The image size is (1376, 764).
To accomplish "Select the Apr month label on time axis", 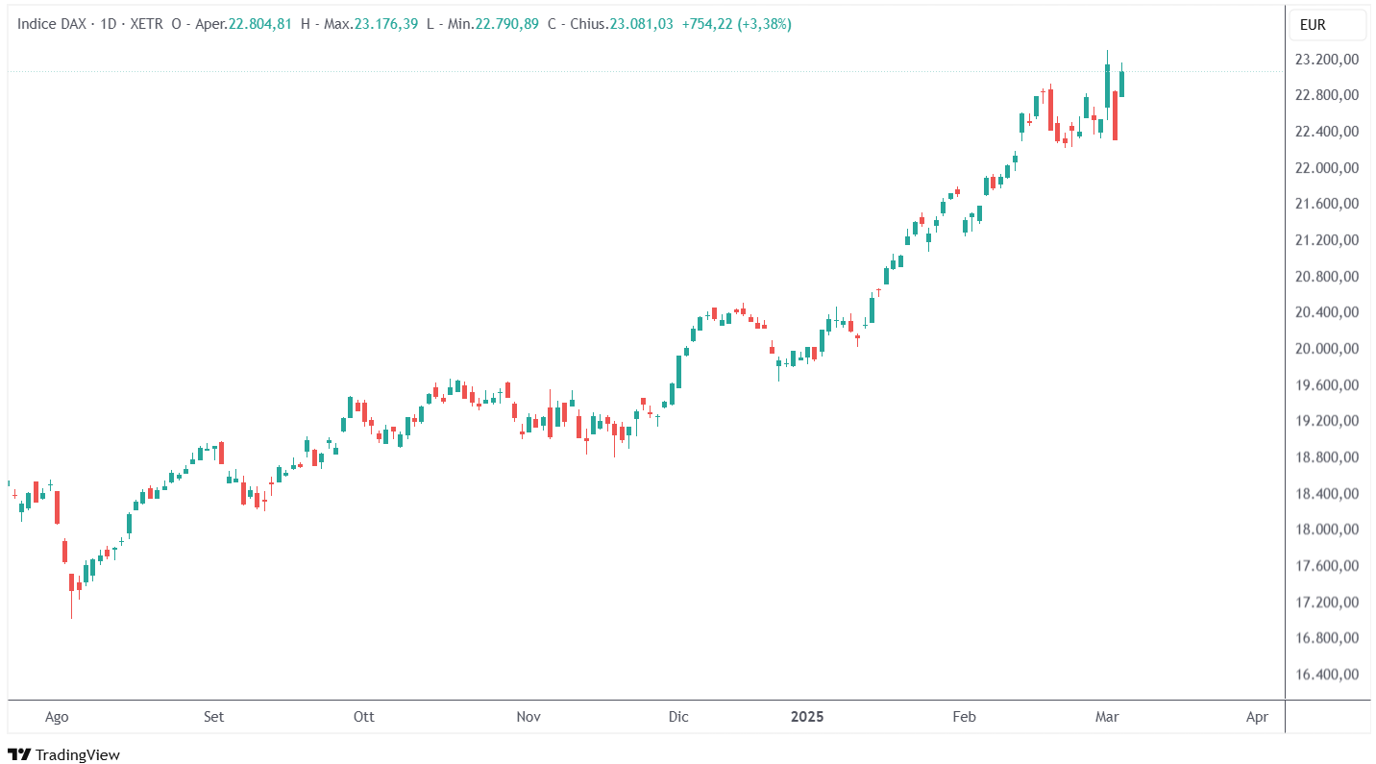I will click(x=1256, y=717).
